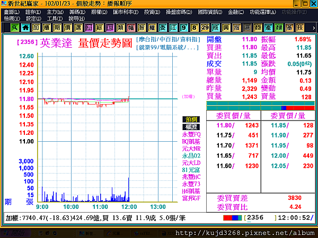Open the 元大LD warrant link

[191, 163]
